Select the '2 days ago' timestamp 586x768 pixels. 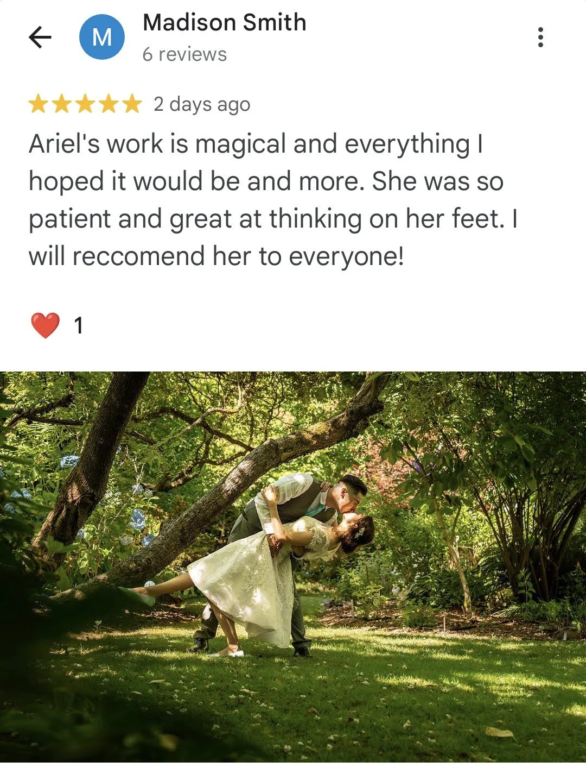202,104
